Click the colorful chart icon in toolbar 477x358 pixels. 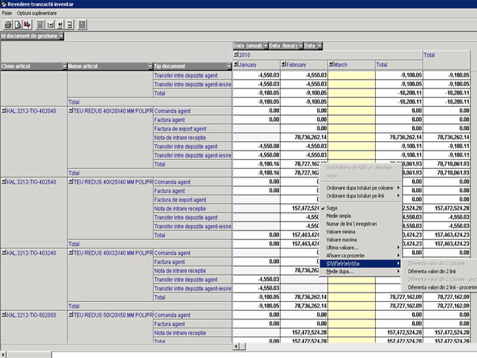27,24
